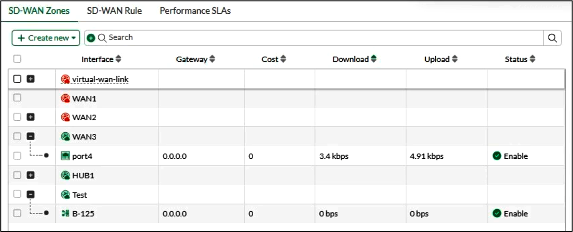Collapse the WAN3 zone tree

31,136
